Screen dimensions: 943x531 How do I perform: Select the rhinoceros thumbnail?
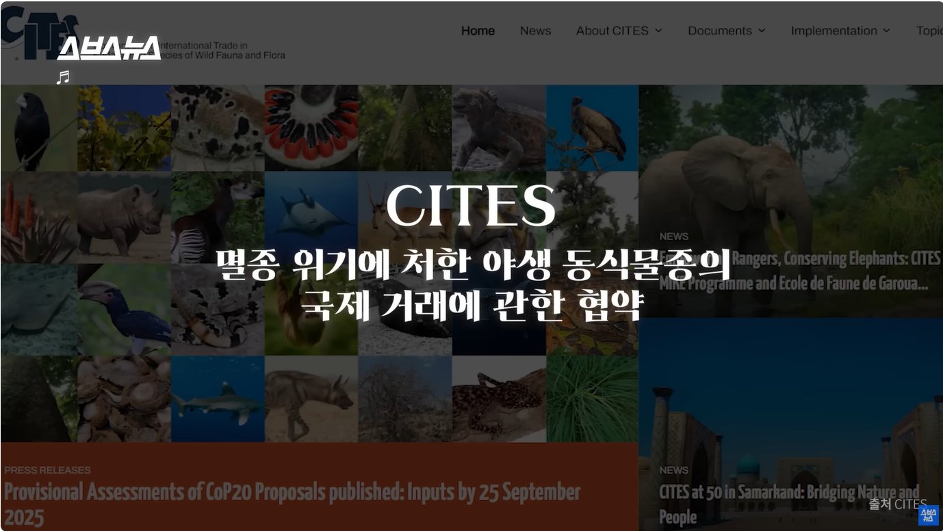click(x=123, y=217)
